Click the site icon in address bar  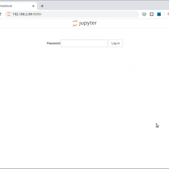pyautogui.click(x=9, y=14)
